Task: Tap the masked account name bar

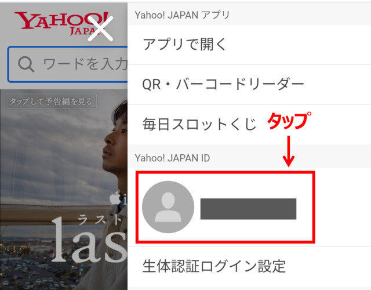Action: coord(248,209)
